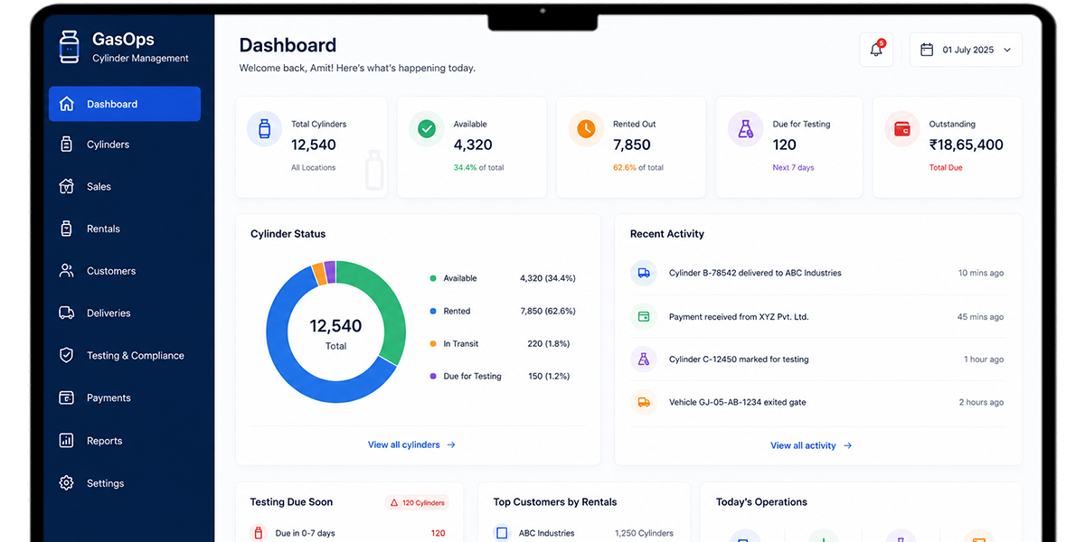This screenshot has width=1085, height=542.
Task: Click the GasOps cylinder logo icon
Action: click(x=69, y=47)
